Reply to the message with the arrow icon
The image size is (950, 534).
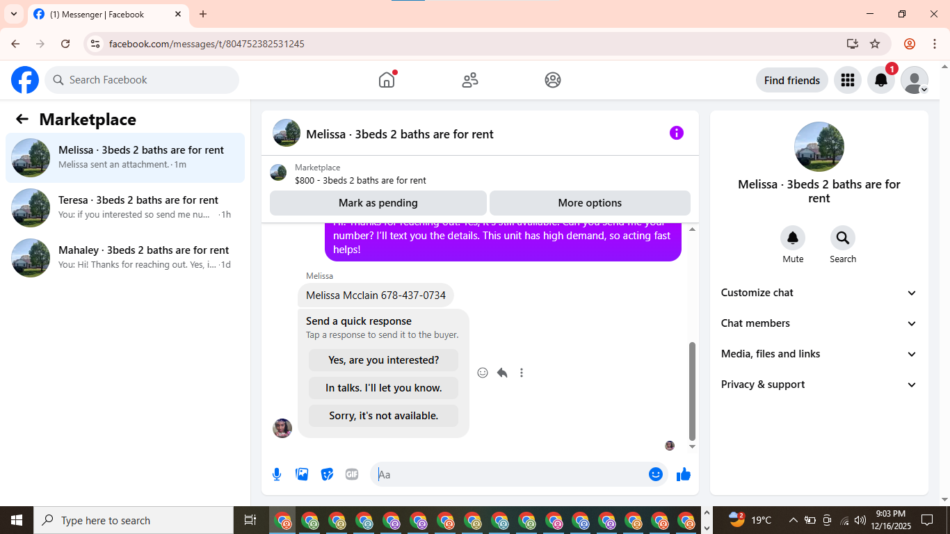(502, 373)
